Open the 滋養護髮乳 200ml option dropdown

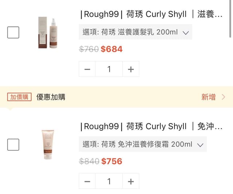click(135, 32)
